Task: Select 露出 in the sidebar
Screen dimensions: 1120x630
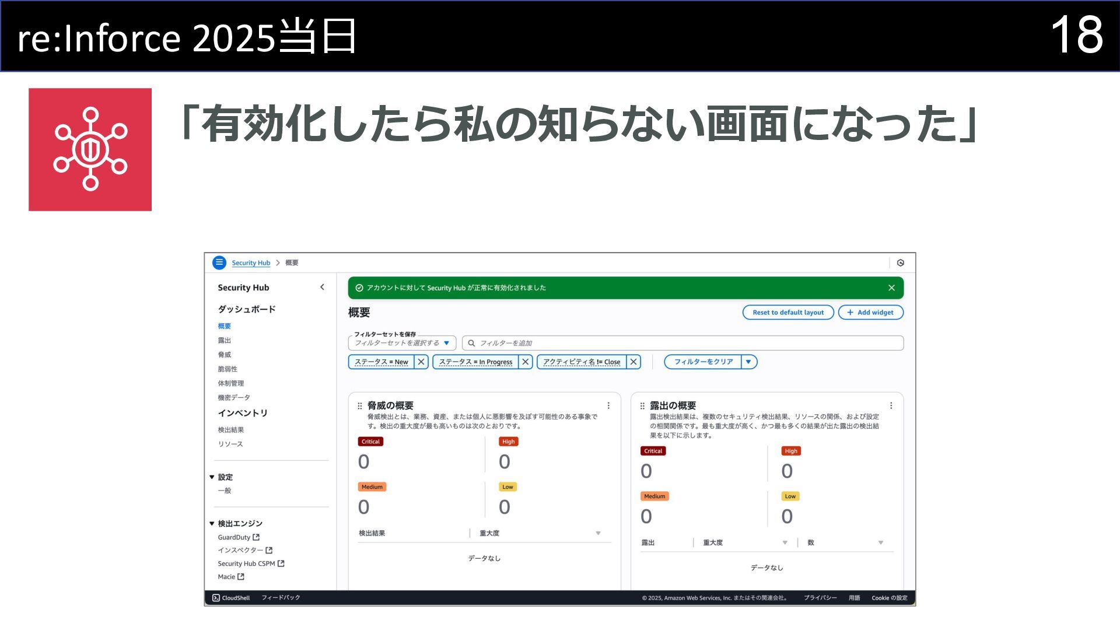Action: (225, 340)
